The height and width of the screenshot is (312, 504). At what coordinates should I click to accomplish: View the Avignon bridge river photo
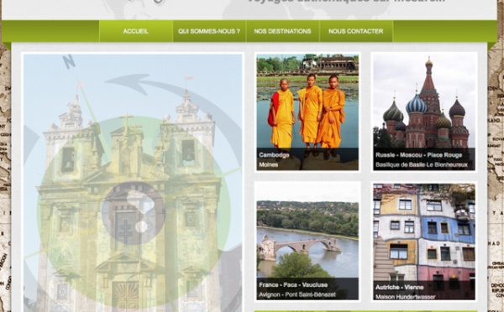[x=307, y=241]
